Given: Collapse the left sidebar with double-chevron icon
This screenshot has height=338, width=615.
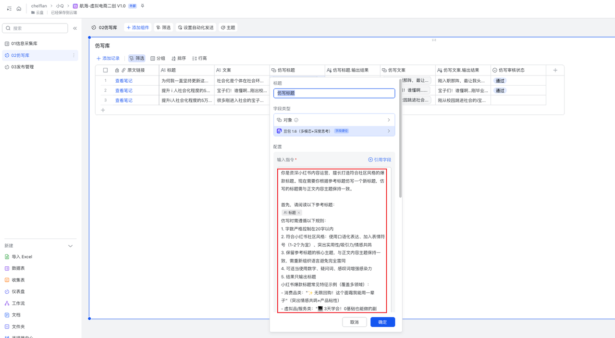Looking at the screenshot, I should tap(75, 28).
